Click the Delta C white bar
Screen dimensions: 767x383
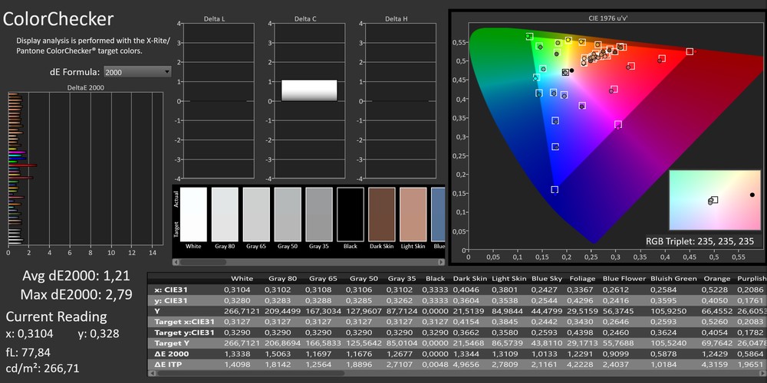point(309,90)
